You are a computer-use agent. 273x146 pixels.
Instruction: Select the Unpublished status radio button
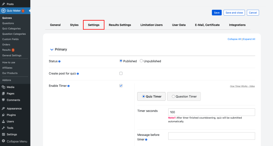[141, 61]
